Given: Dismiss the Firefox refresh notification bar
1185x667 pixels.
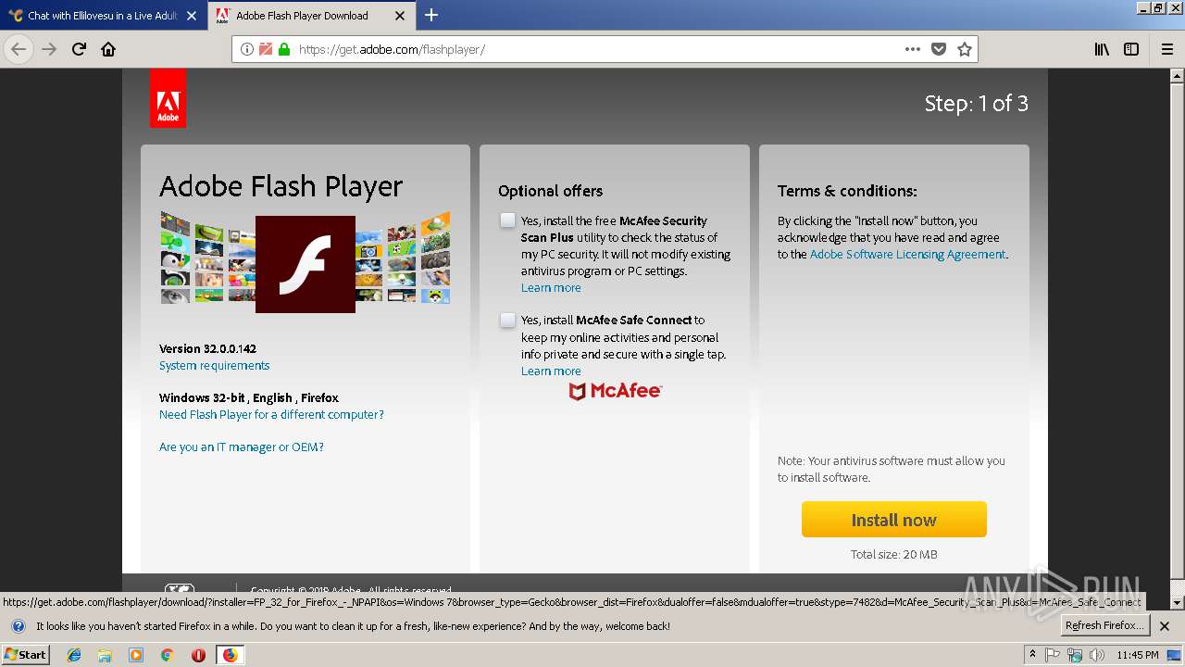Looking at the screenshot, I should click(1165, 626).
